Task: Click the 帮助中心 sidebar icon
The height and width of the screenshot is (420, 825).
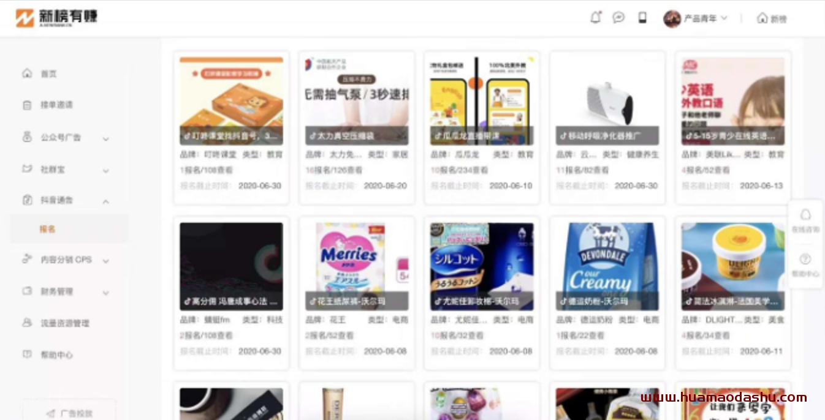Action: coord(27,354)
